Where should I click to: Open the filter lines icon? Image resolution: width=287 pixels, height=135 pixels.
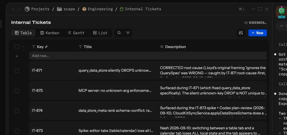pos(128,33)
